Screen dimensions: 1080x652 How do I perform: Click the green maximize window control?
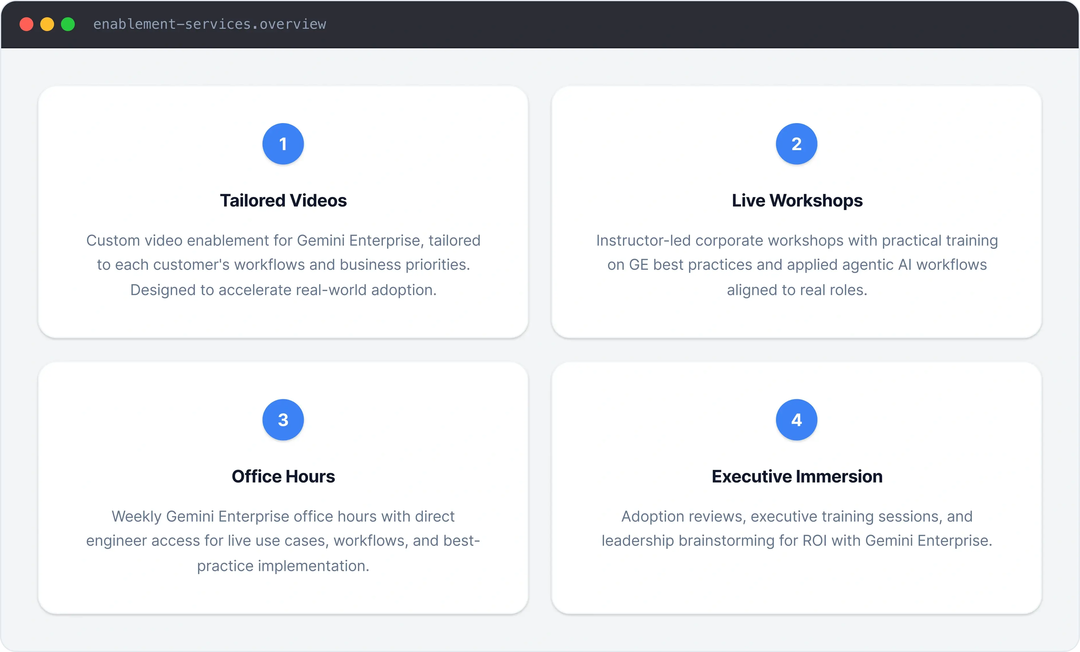[68, 24]
